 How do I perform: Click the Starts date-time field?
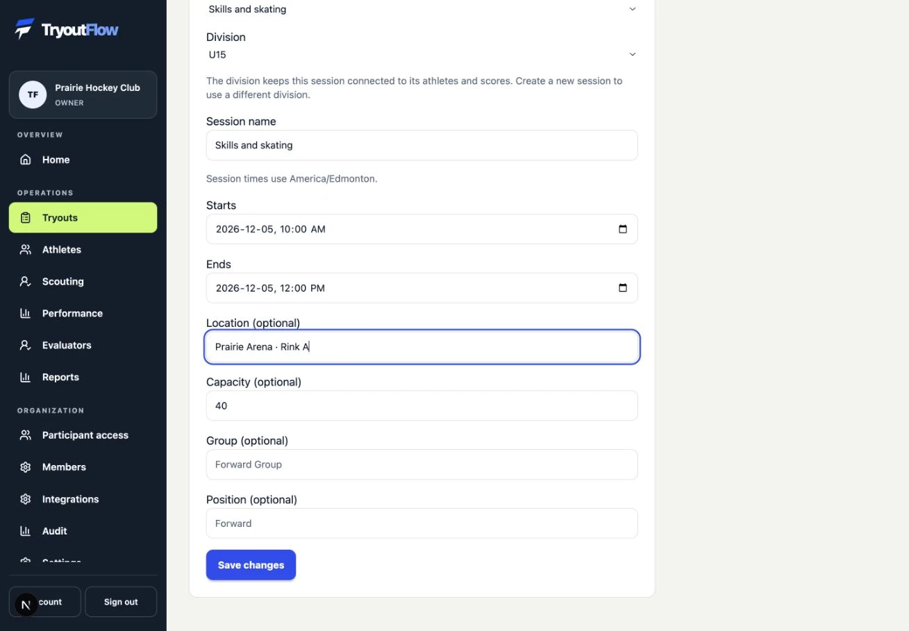422,229
